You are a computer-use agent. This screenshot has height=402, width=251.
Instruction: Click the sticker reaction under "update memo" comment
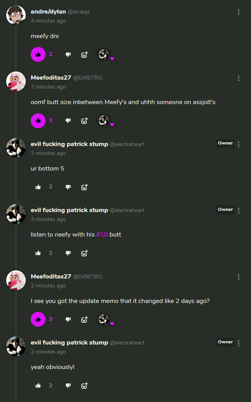(104, 319)
